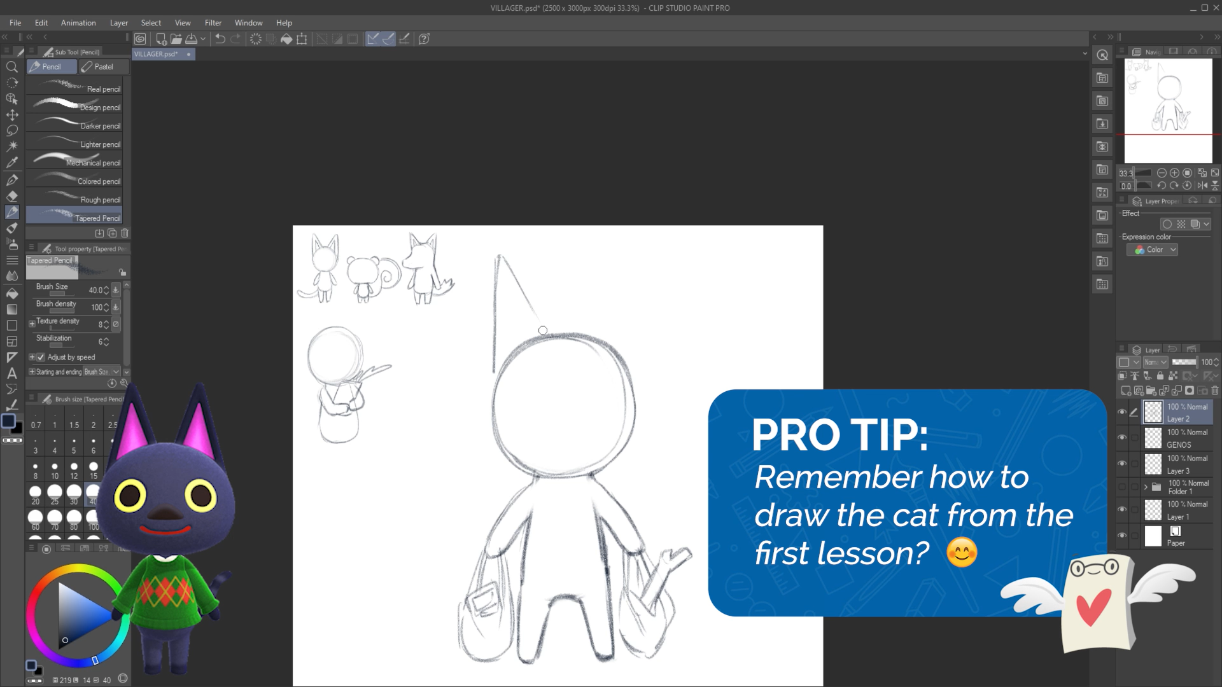Click the Clear spinner icon in toolbar
1222x687 pixels.
tap(255, 39)
